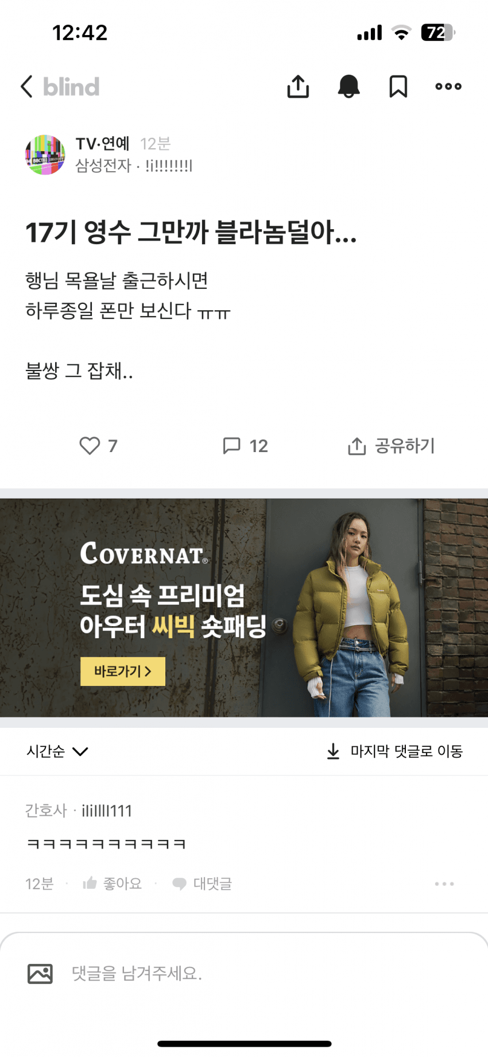Tap the blind logo text
The width and height of the screenshot is (488, 1057).
(71, 87)
